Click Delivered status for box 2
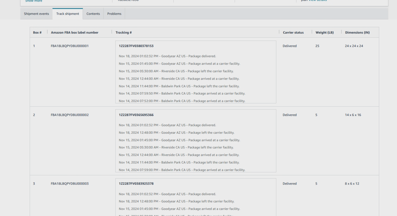This screenshot has width=397, height=216. (x=290, y=115)
